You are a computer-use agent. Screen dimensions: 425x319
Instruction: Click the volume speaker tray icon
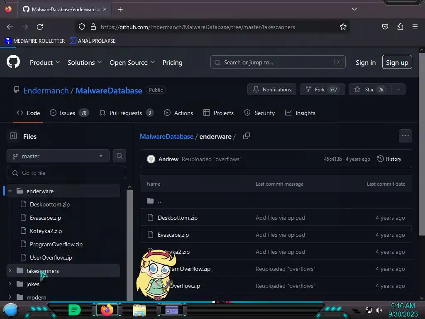[379, 310]
